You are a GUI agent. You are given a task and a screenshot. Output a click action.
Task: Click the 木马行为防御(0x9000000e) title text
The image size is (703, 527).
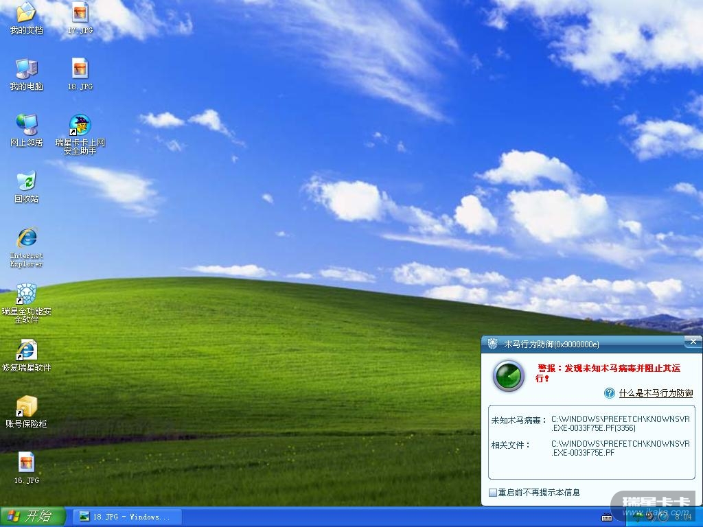[551, 344]
